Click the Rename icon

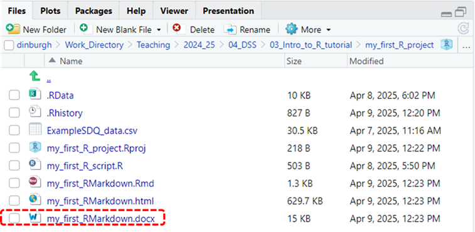click(230, 30)
